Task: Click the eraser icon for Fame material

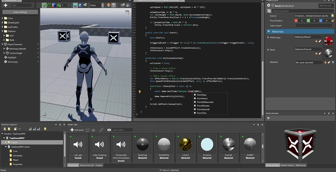Action: click(320, 53)
